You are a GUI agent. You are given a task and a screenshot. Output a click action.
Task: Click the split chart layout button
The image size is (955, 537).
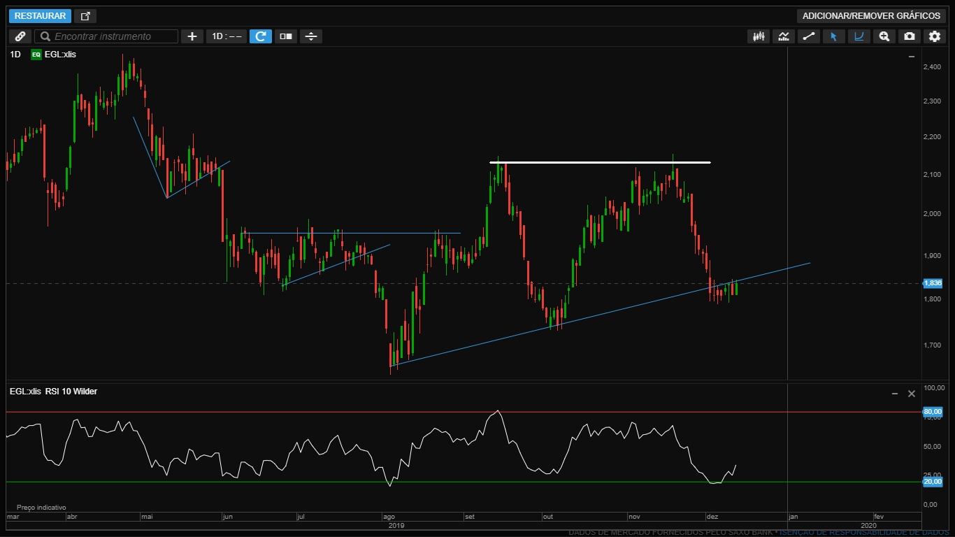coord(286,36)
